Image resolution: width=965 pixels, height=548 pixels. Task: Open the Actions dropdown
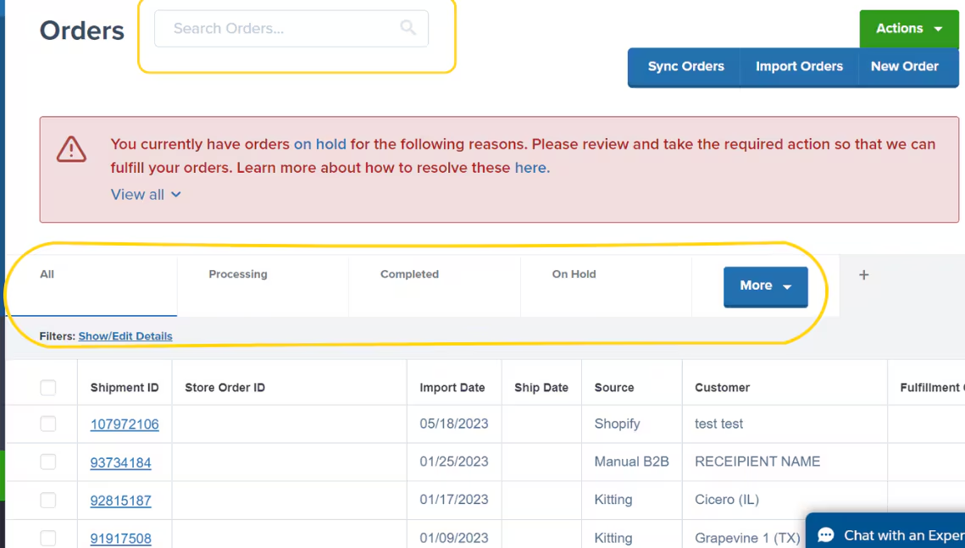(x=908, y=28)
